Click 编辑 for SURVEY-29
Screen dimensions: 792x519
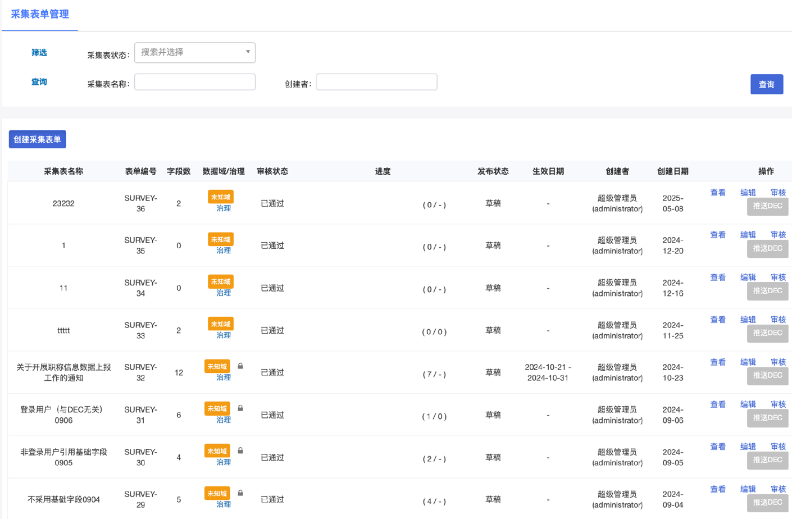tap(748, 489)
